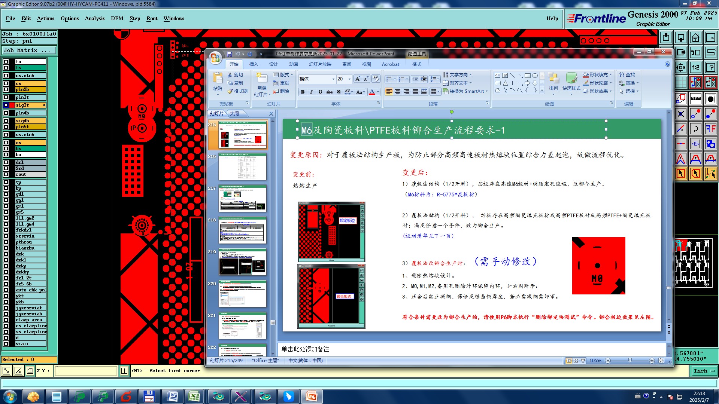
Task: Open the font name 楷体 dropdown
Action: pyautogui.click(x=333, y=79)
